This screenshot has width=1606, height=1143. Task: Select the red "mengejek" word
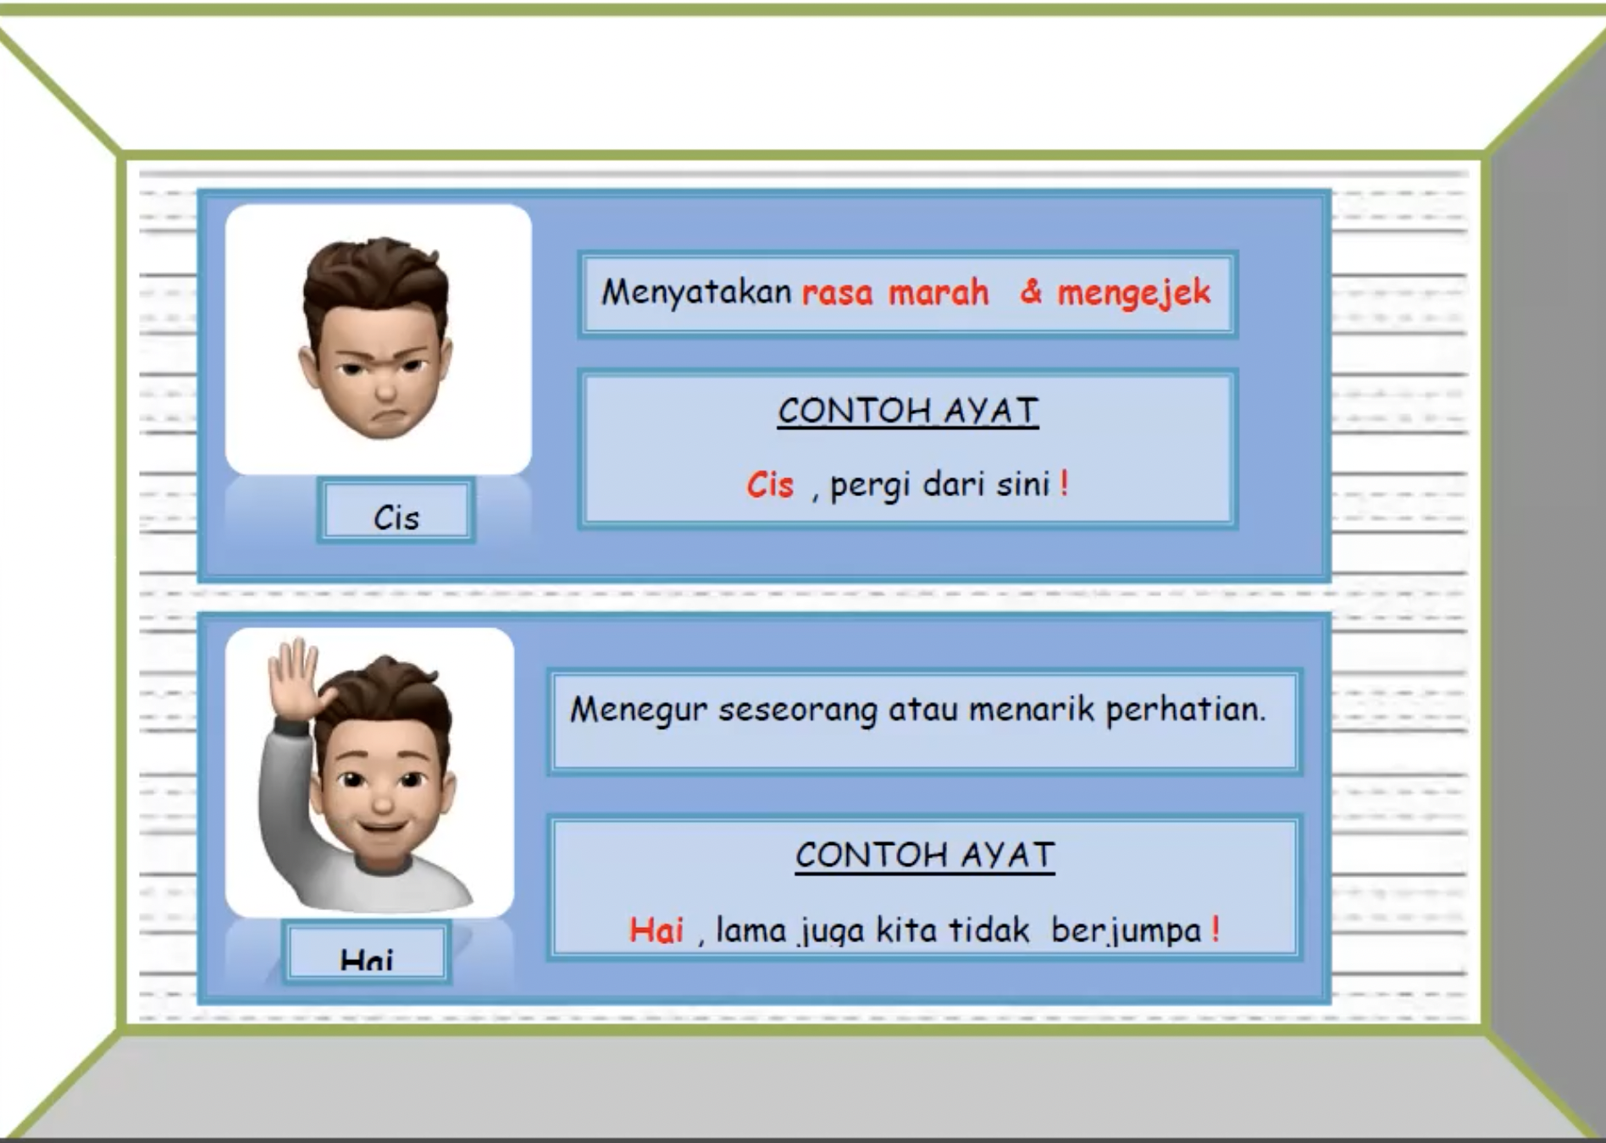point(1133,293)
